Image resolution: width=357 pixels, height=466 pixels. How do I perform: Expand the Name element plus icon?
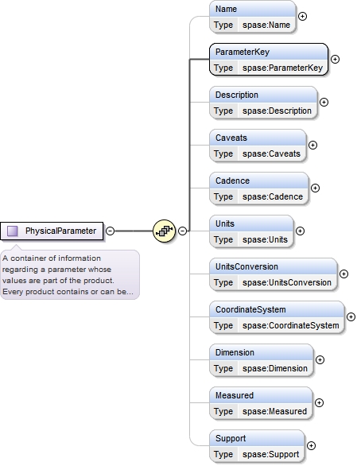coord(302,17)
